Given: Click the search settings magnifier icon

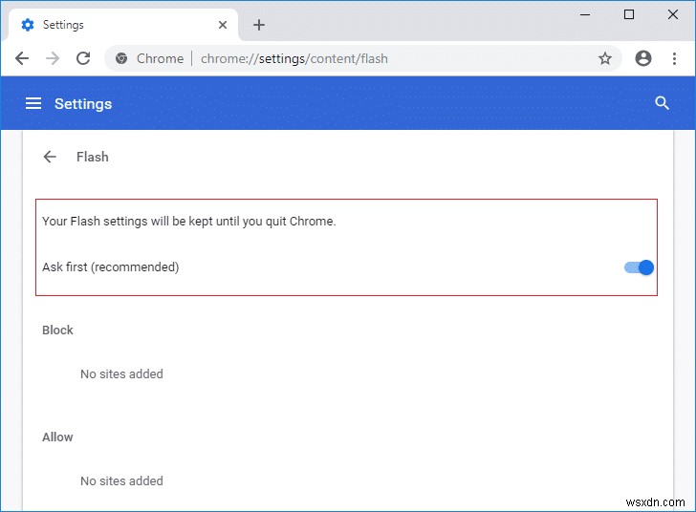Looking at the screenshot, I should point(662,103).
